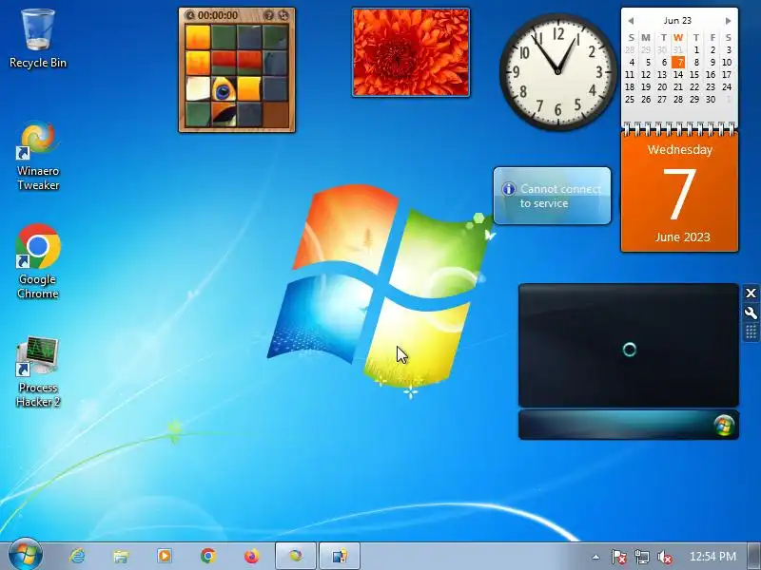Screen dimensions: 761x570
Task: Select the Winaero Tweaker desktop shortcut
Action: coord(38,156)
